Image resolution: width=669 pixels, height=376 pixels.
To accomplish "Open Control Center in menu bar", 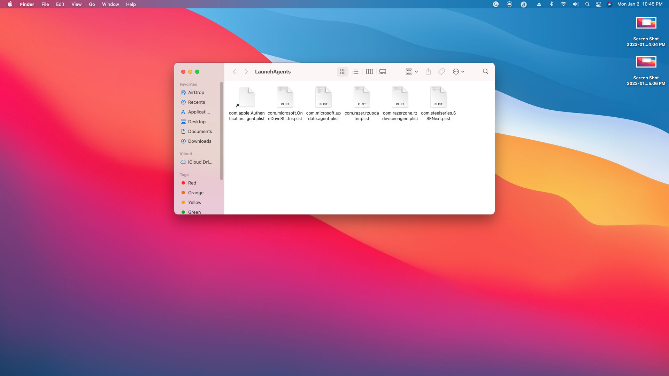I will tap(599, 4).
